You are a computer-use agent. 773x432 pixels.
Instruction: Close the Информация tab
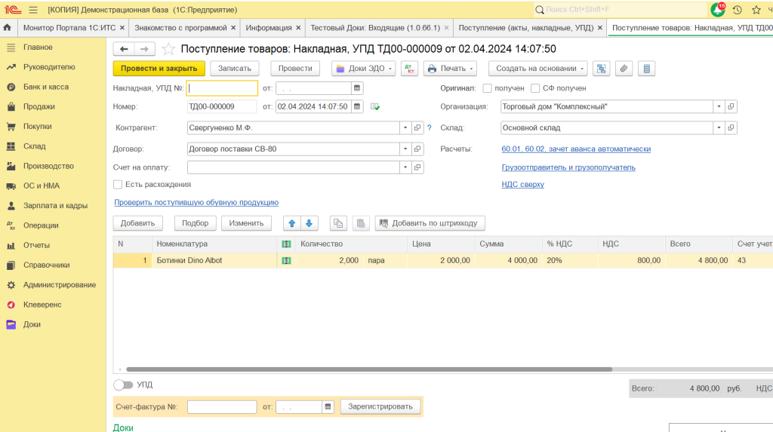click(x=298, y=28)
